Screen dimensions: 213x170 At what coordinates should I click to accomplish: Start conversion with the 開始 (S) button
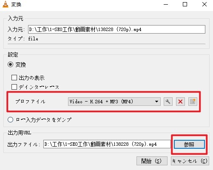click(x=152, y=161)
